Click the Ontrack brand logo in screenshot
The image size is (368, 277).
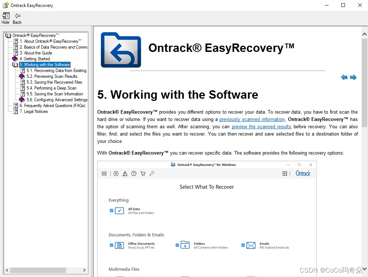pos(303,174)
